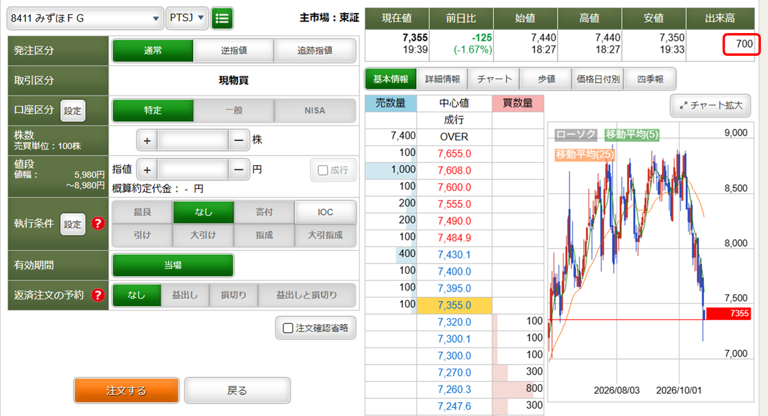Switch to the 基本情報 tab
This screenshot has height=416, width=768.
[x=391, y=79]
